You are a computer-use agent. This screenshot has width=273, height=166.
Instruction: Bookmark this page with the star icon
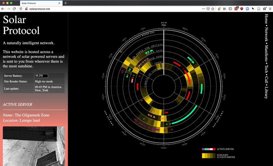tap(213, 9)
